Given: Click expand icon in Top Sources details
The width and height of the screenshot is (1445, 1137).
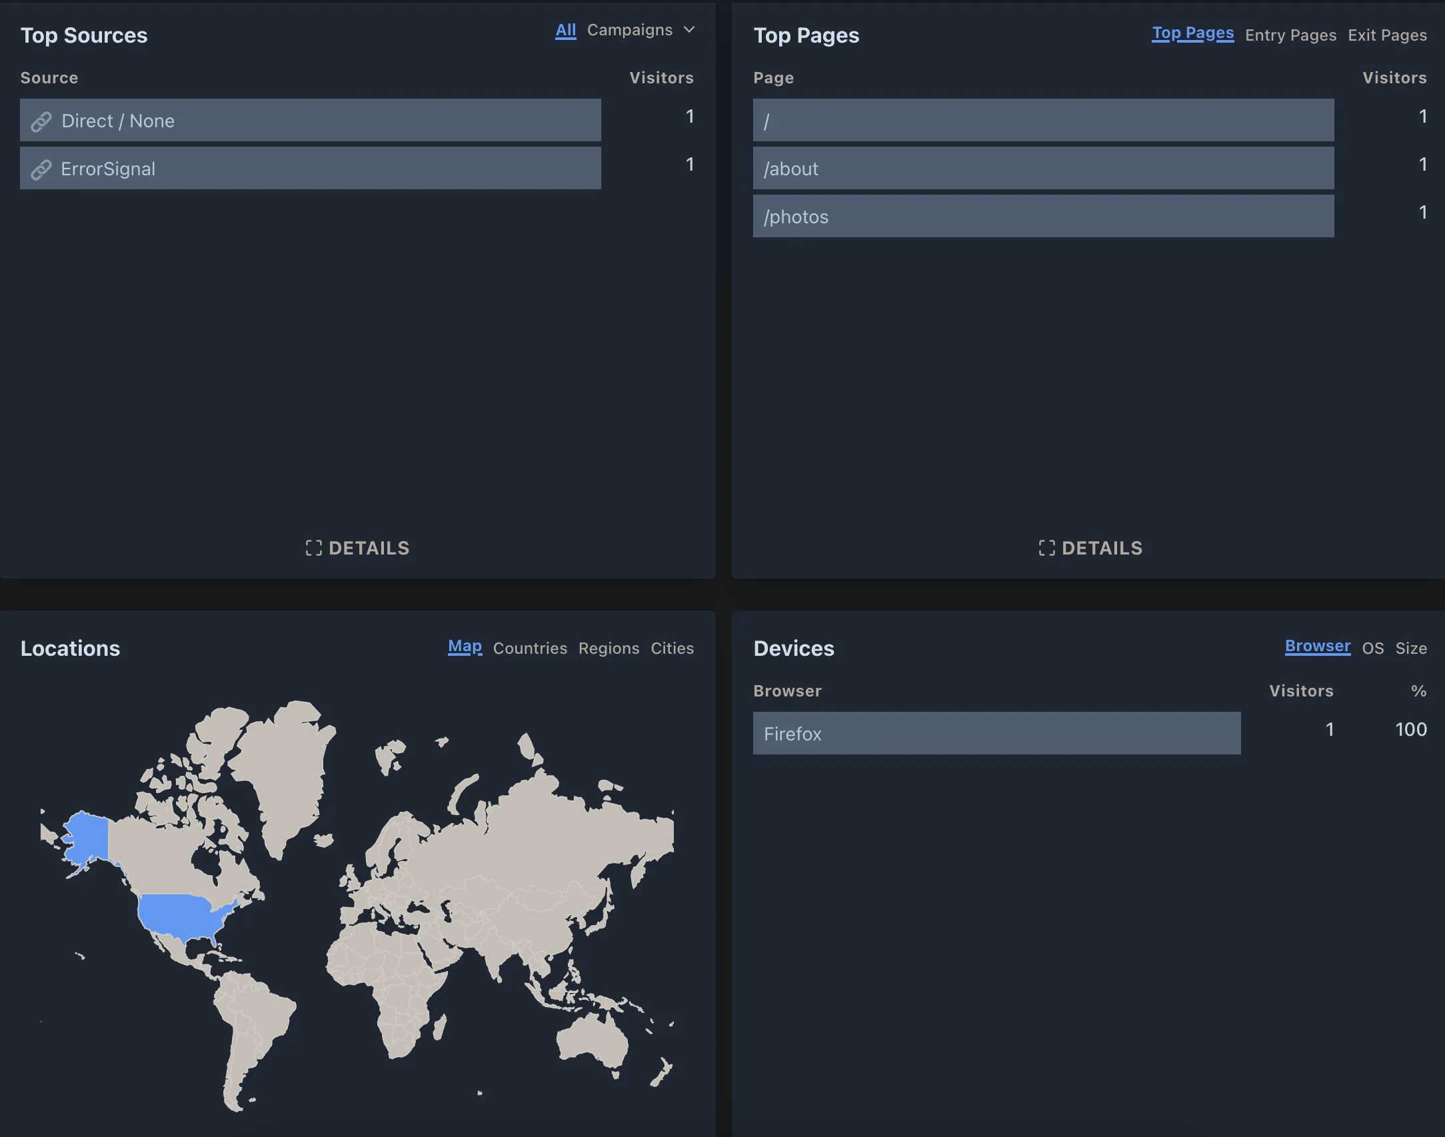Looking at the screenshot, I should pyautogui.click(x=313, y=548).
